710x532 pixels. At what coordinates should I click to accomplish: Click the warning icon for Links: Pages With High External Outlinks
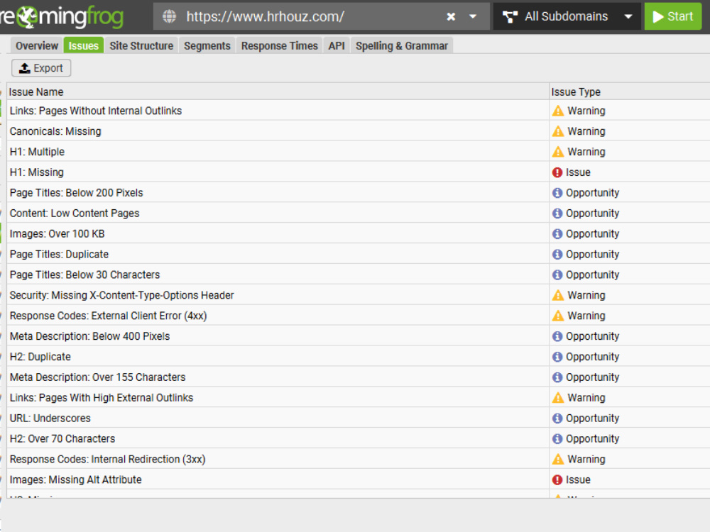tap(557, 397)
